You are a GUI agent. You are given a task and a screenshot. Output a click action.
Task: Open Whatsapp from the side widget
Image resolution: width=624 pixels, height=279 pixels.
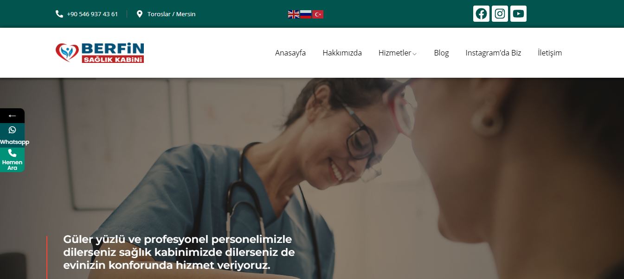[x=12, y=135]
